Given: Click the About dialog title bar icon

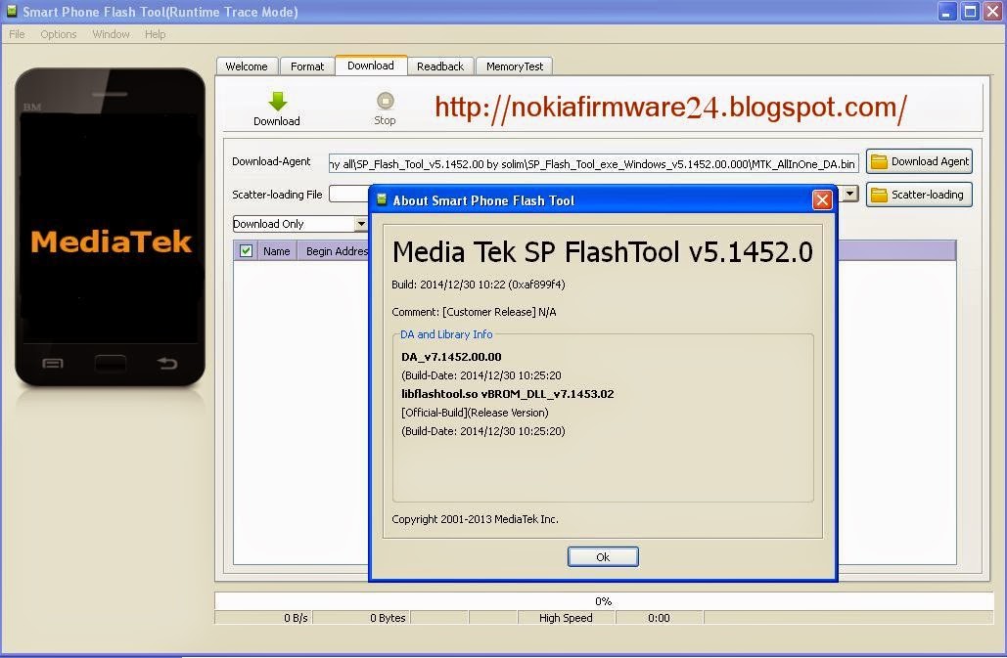Looking at the screenshot, I should (382, 199).
